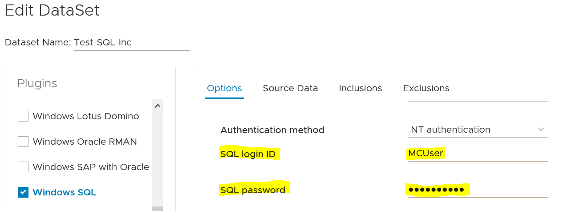Select the Windows Lotus Domino plugin label
The width and height of the screenshot is (563, 211).
86,116
